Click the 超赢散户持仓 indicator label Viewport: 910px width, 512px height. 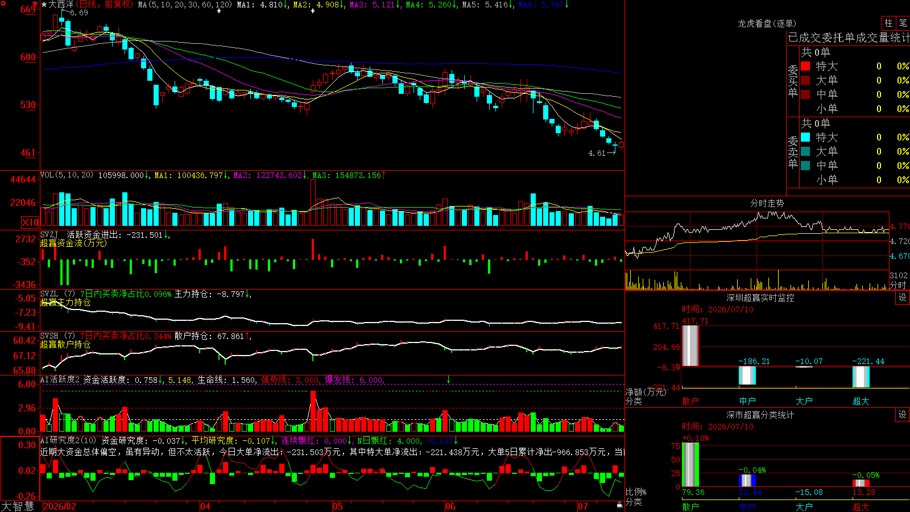[65, 345]
